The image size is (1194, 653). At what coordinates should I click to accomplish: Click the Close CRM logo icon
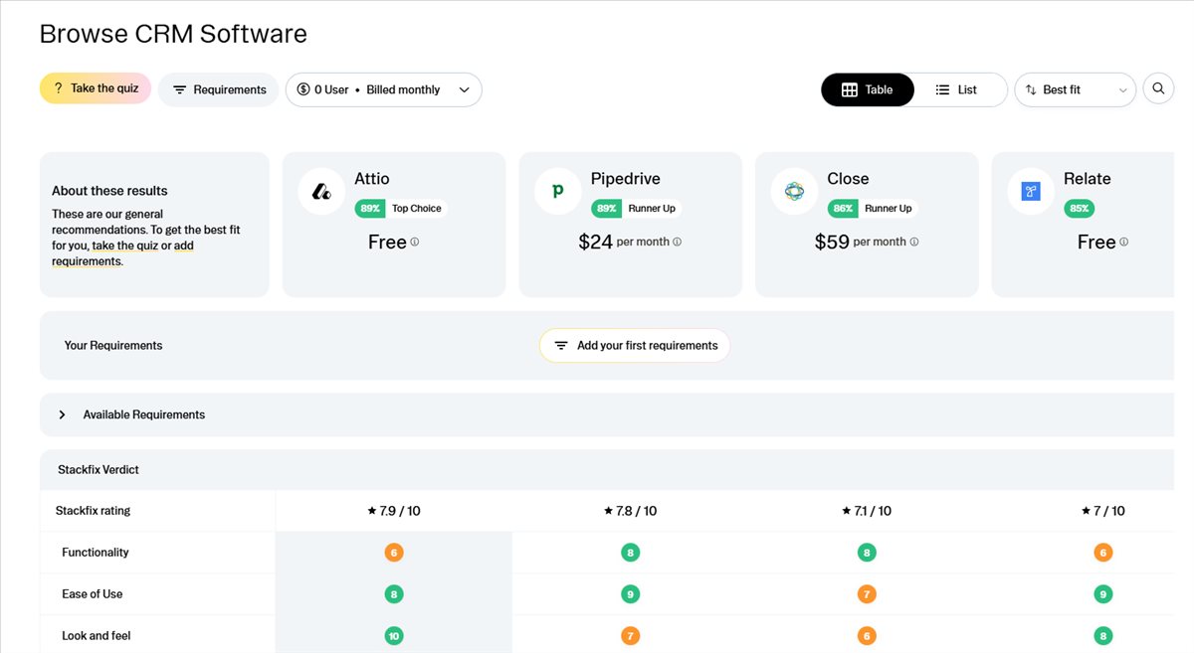click(794, 191)
